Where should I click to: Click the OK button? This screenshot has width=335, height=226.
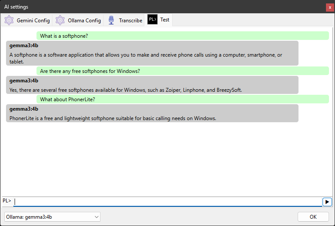coord(313,217)
